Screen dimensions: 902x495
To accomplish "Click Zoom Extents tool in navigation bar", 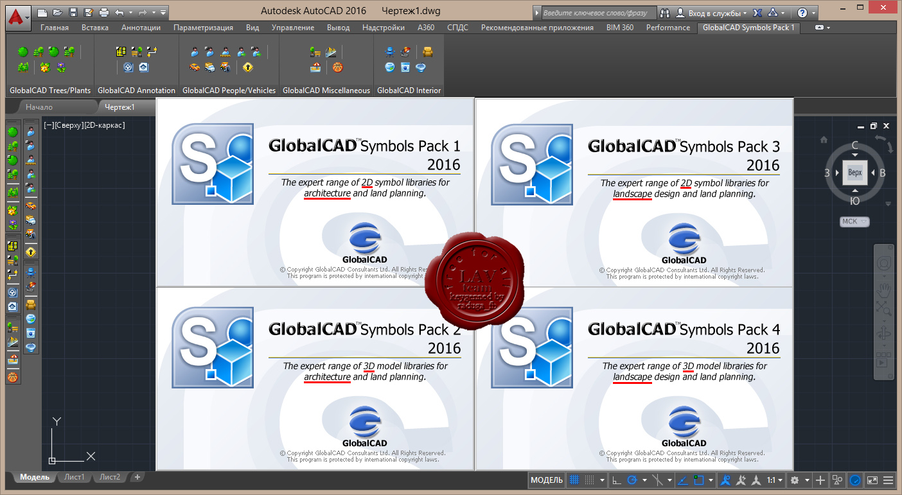I will [x=883, y=309].
